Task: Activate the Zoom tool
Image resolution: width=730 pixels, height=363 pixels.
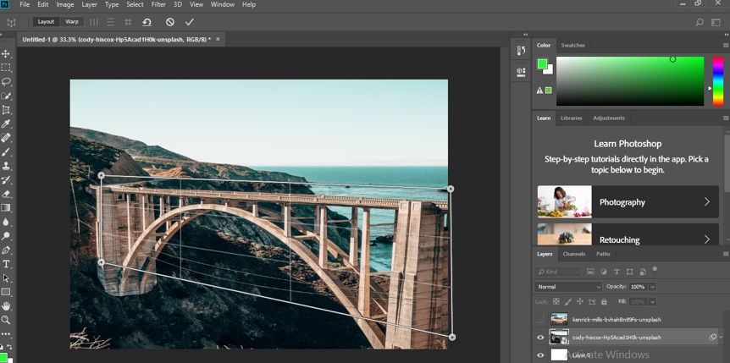Action: 6,320
